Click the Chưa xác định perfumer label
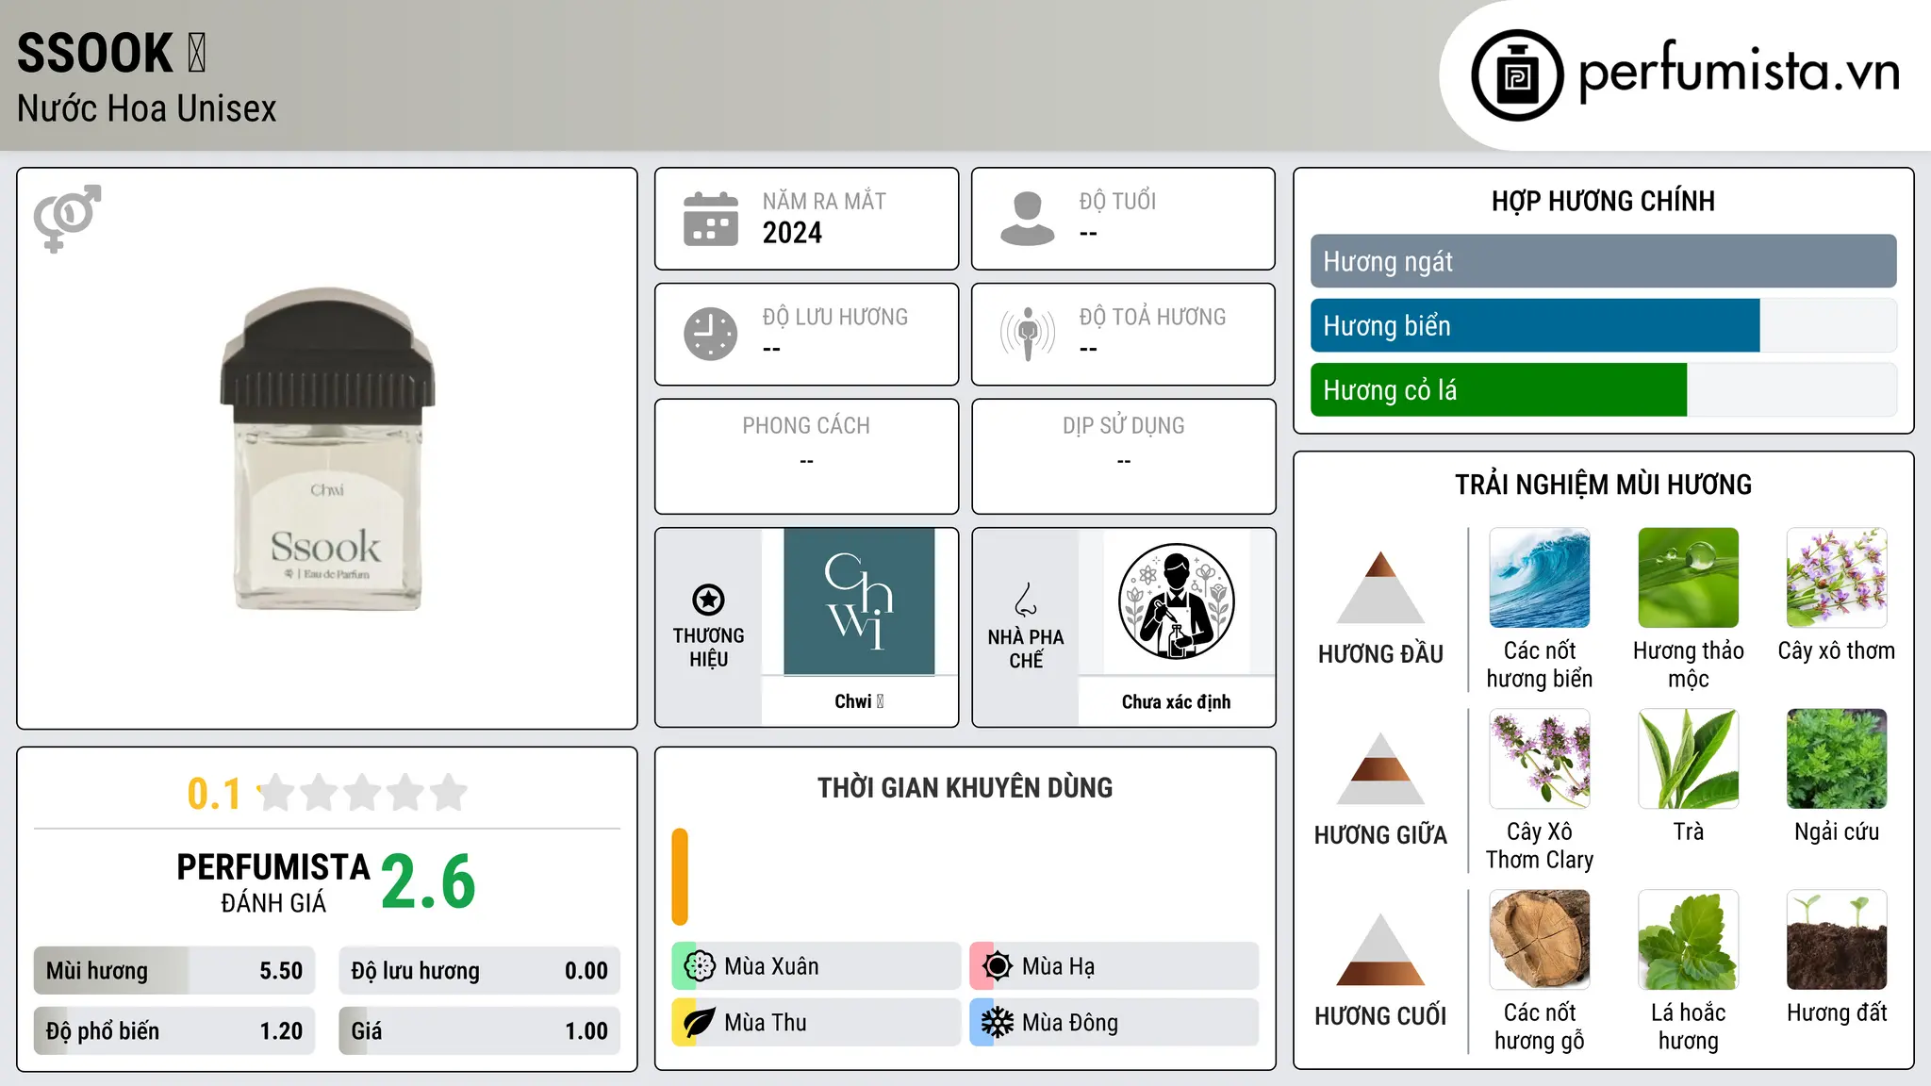This screenshot has width=1931, height=1086. tap(1176, 701)
